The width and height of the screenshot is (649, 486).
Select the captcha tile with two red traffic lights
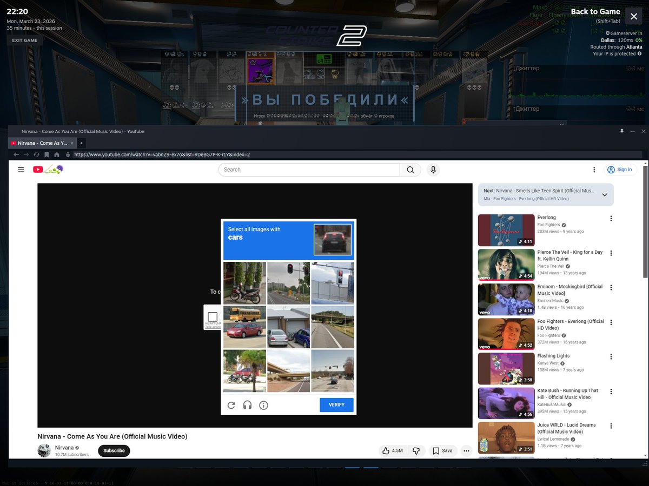(288, 283)
